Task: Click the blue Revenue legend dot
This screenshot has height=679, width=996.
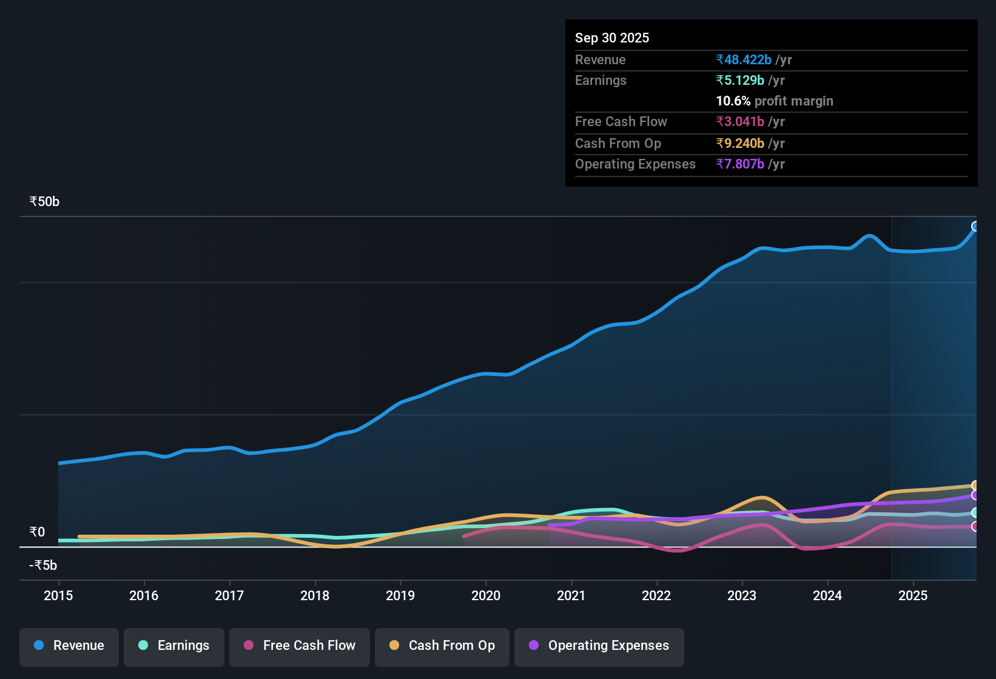Action: pos(39,646)
